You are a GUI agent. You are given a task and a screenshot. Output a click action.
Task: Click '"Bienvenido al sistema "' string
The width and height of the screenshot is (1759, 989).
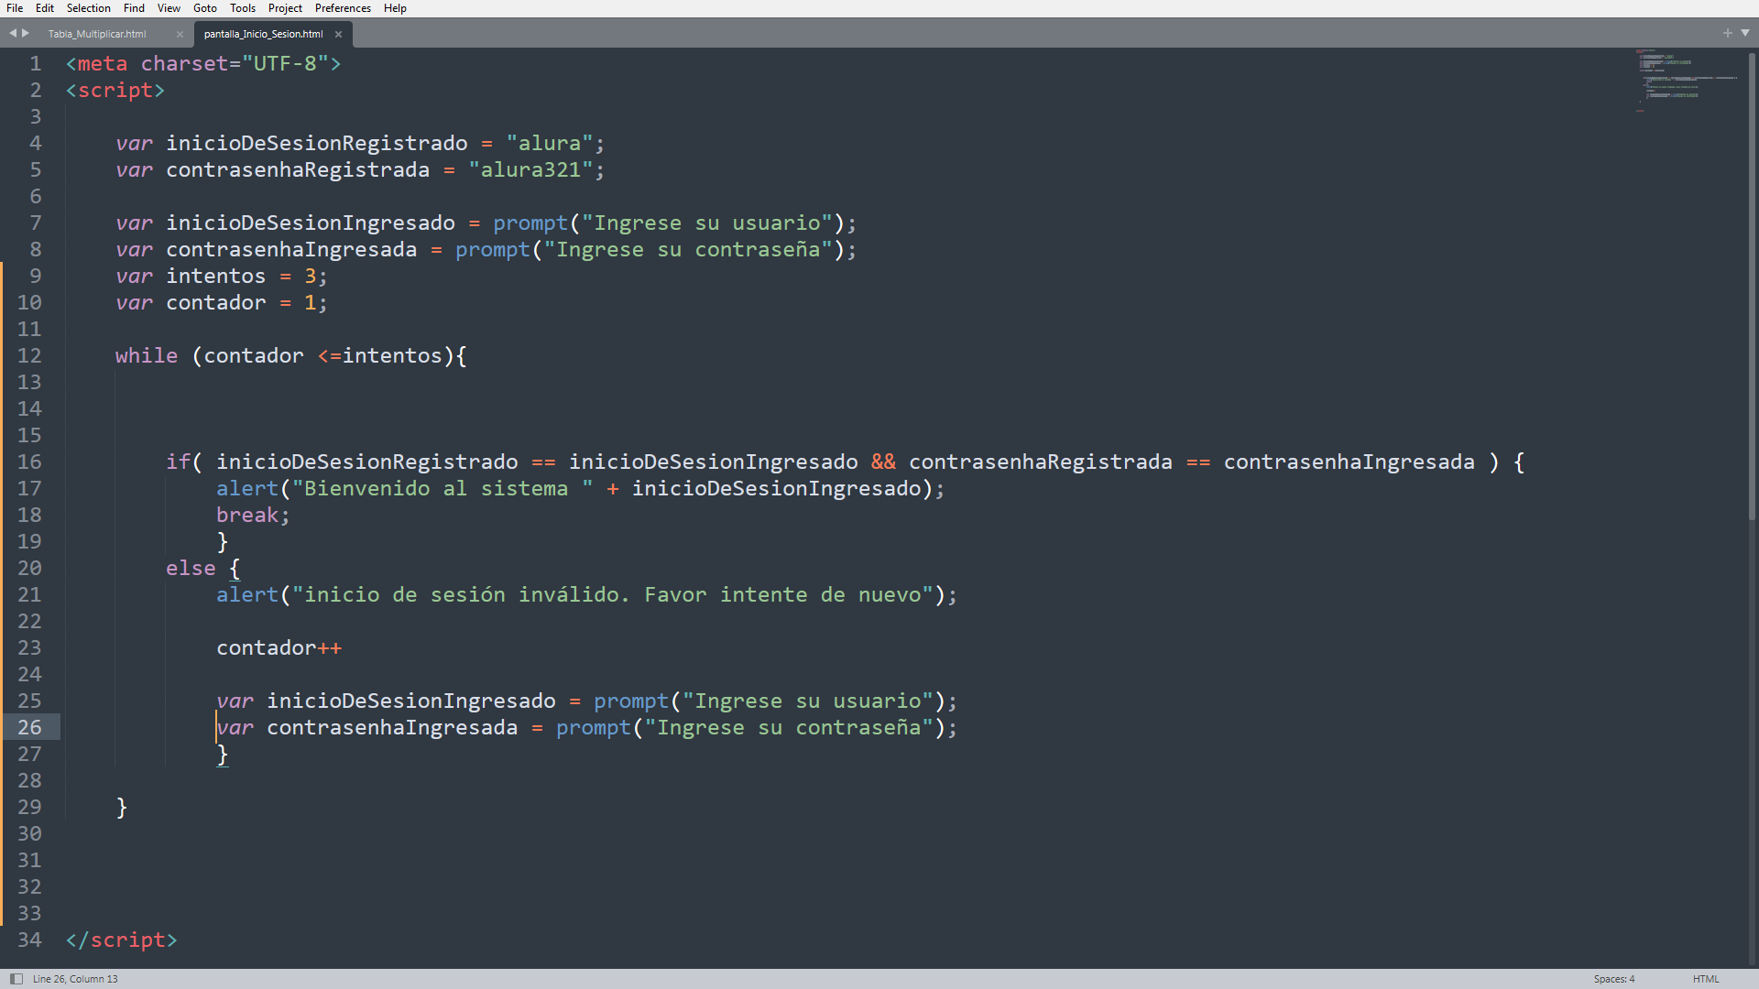442,488
